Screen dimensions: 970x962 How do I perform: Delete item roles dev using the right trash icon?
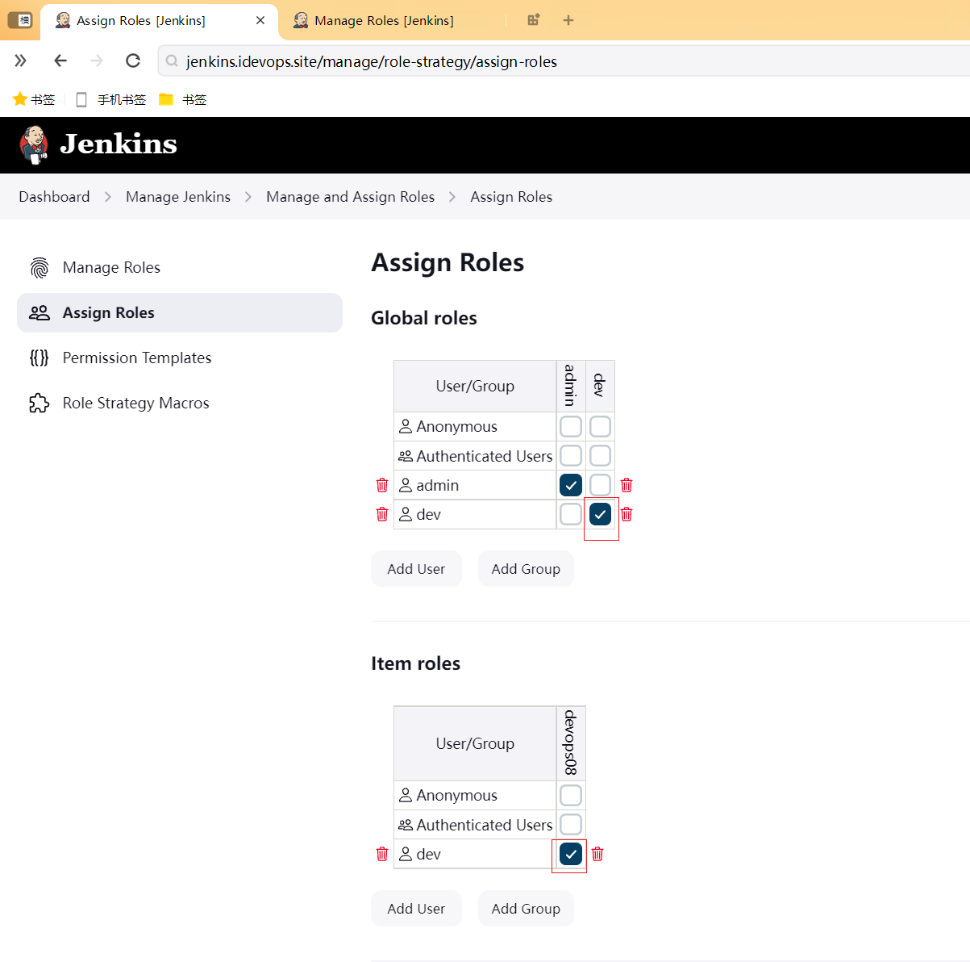pos(597,854)
